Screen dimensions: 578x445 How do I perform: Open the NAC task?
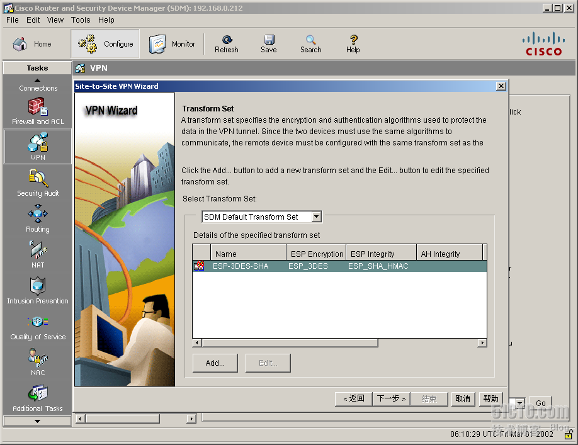tap(38, 362)
